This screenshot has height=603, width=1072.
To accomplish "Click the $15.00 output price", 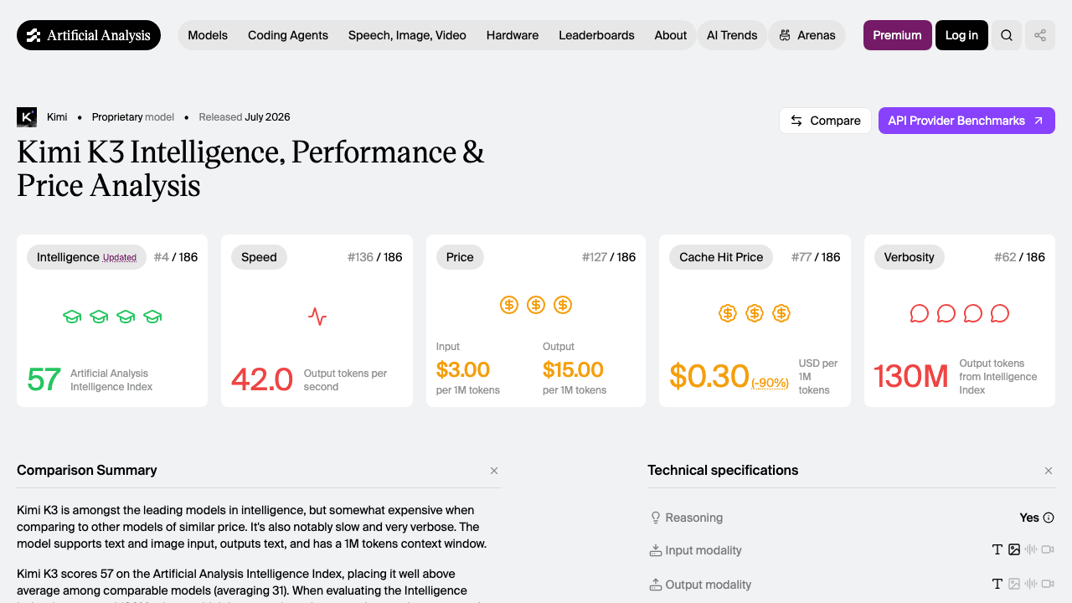I will point(573,369).
